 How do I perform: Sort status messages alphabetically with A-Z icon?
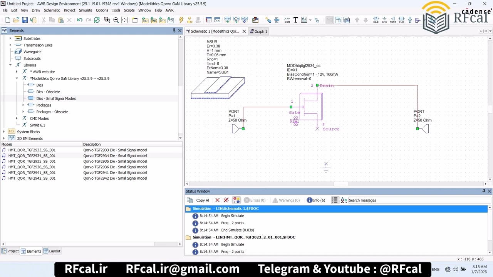coord(344,200)
